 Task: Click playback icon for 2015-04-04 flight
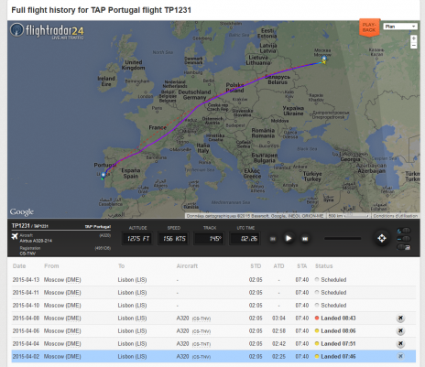click(400, 344)
